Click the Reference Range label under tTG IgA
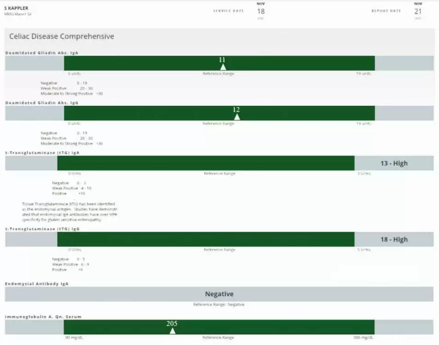This screenshot has width=439, height=345. (219, 173)
